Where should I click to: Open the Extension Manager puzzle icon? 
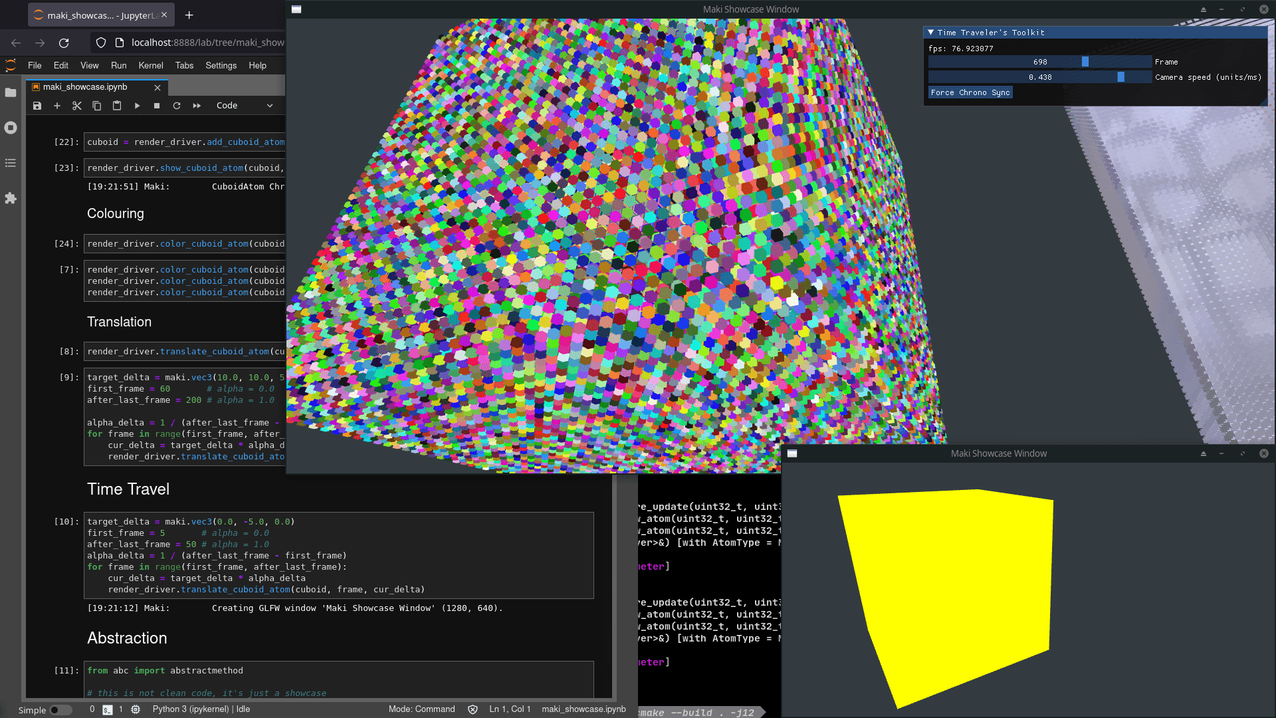(x=11, y=198)
